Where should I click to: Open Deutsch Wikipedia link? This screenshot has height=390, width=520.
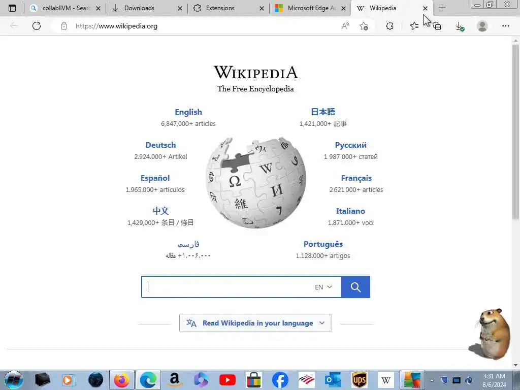[161, 145]
